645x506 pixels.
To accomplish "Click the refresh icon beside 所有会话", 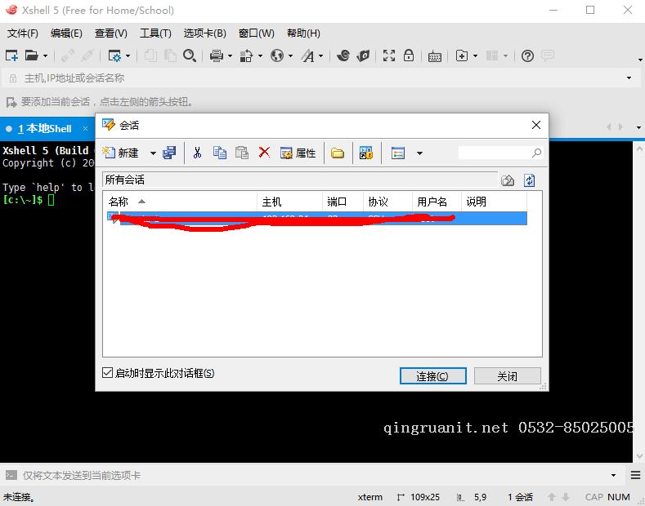I will pos(530,180).
